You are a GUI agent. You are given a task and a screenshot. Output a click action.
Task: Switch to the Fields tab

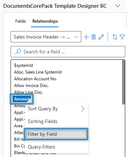point(20,21)
